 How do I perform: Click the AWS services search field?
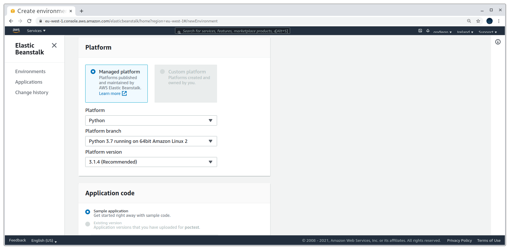[x=232, y=31]
